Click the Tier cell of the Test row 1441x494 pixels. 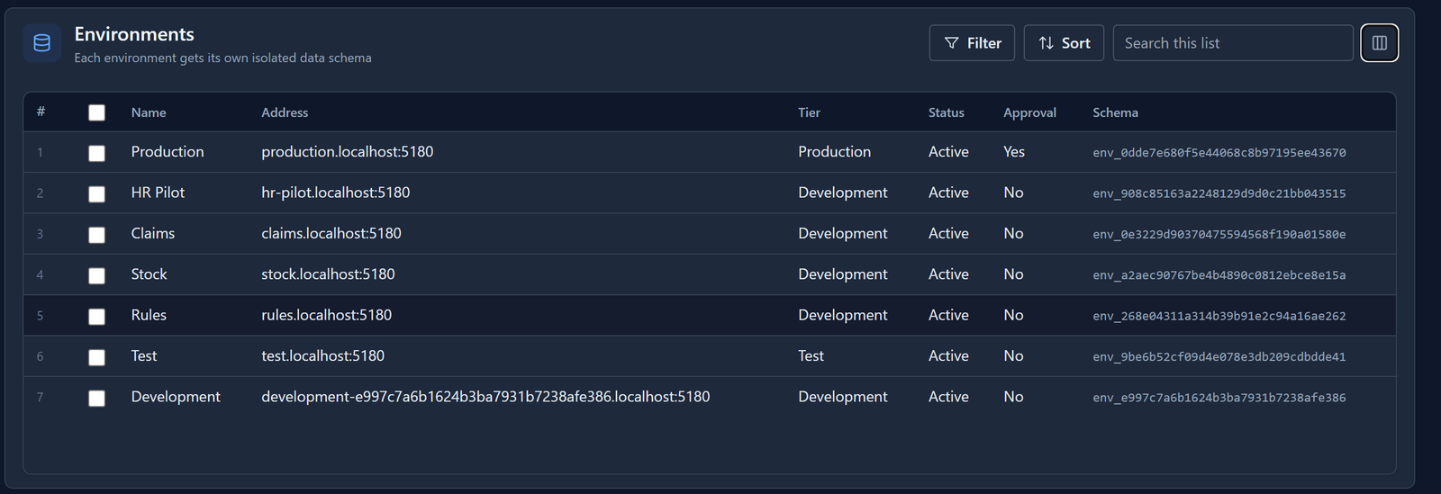point(811,355)
